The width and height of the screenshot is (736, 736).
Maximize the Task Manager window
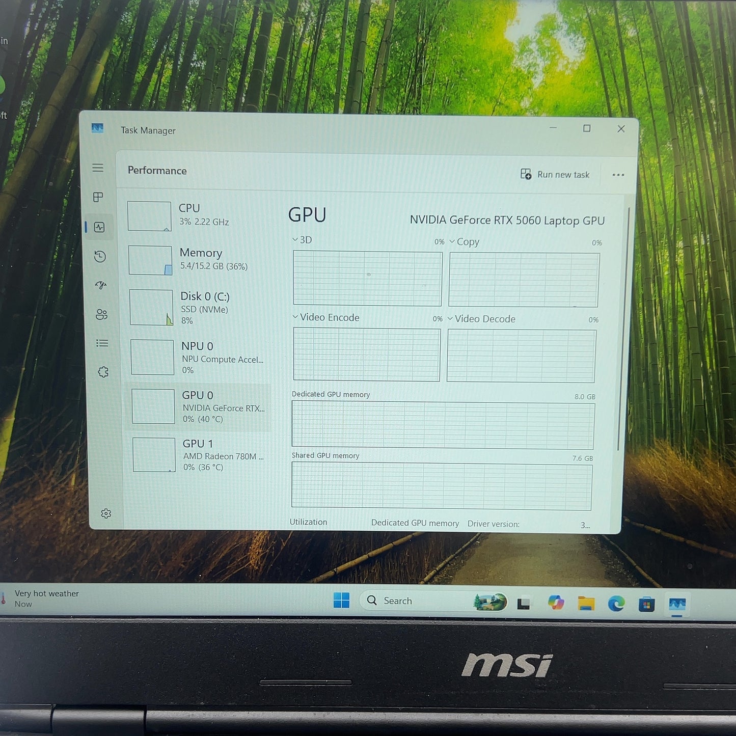coord(587,128)
